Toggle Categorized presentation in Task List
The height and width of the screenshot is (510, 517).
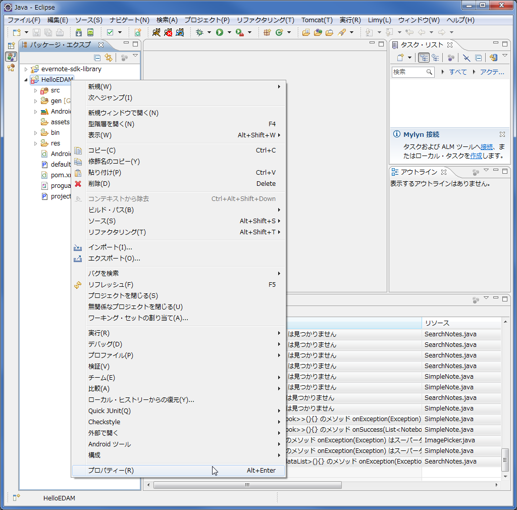[424, 58]
